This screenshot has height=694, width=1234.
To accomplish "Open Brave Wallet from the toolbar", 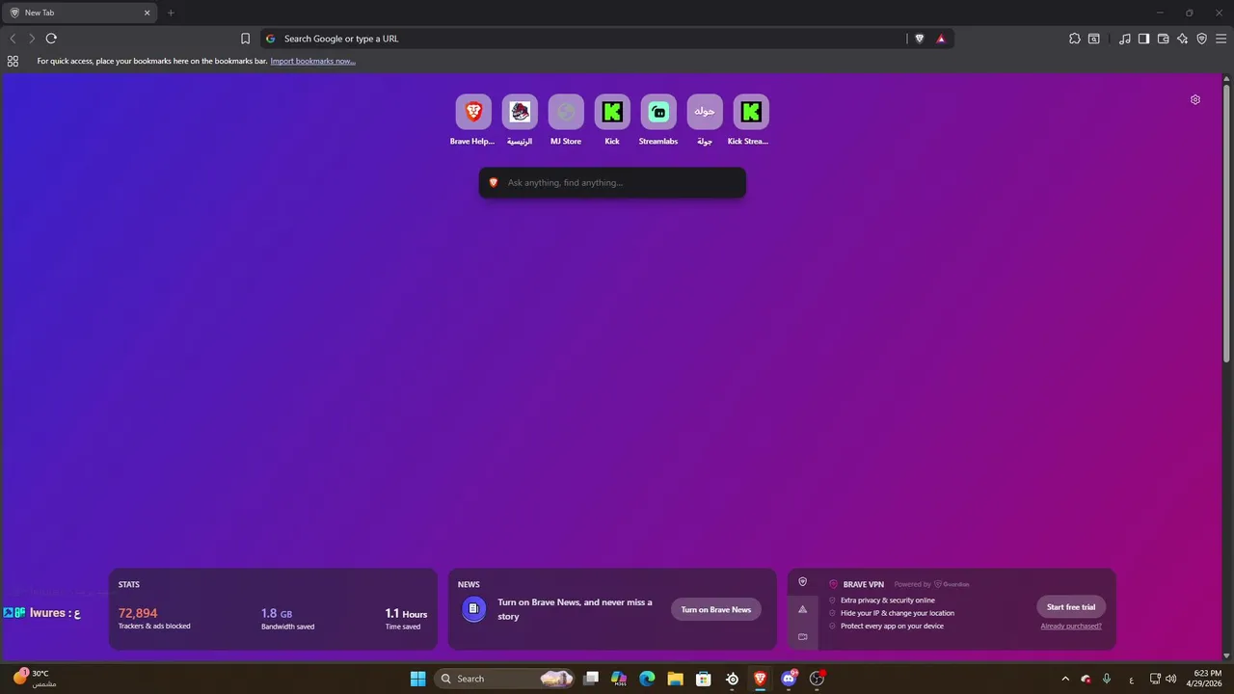I will [x=1163, y=39].
